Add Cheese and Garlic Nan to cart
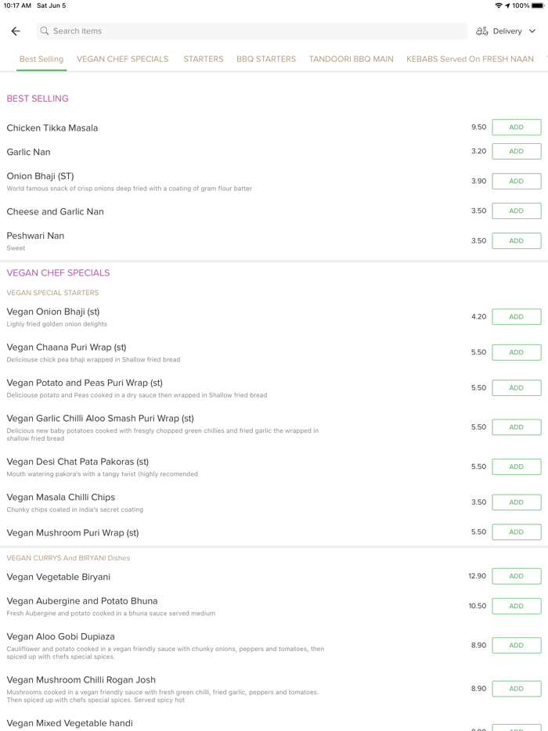The width and height of the screenshot is (548, 731). (x=516, y=211)
